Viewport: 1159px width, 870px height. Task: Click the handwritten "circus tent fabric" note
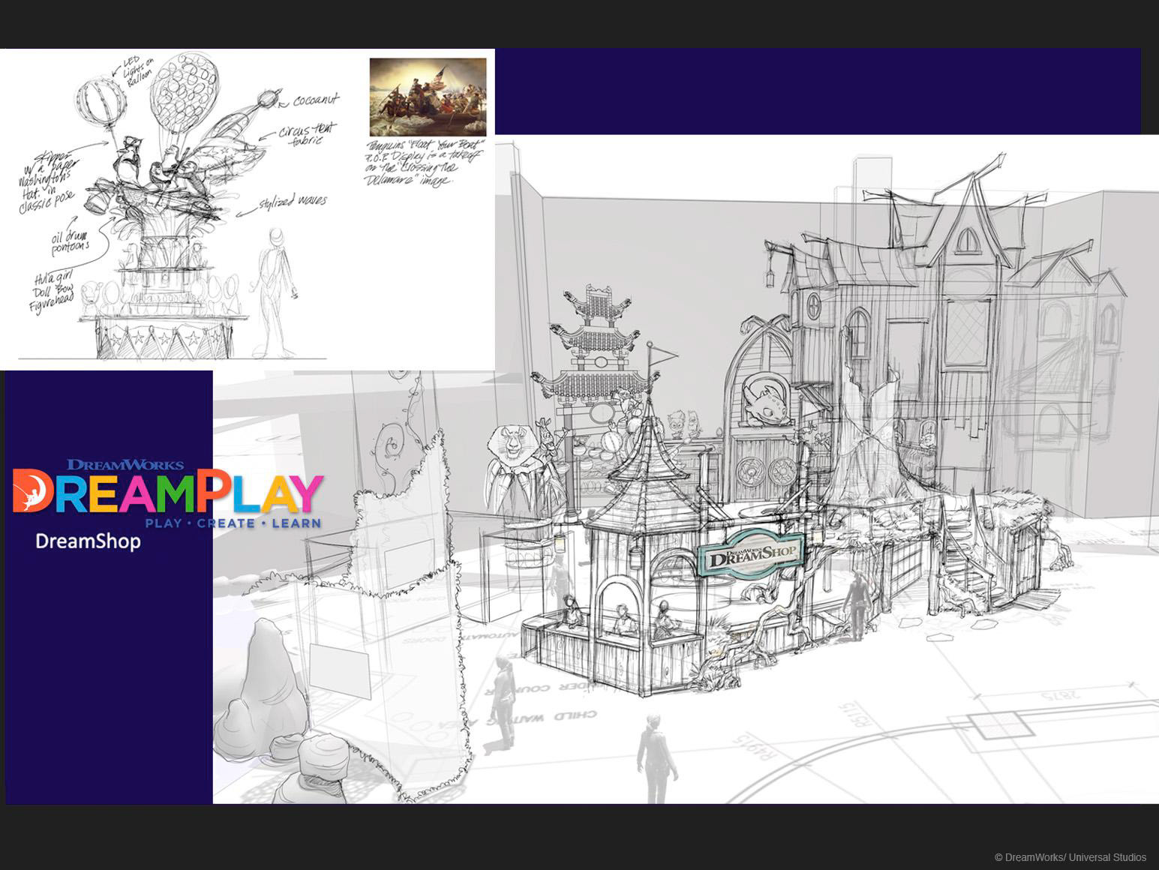(308, 135)
